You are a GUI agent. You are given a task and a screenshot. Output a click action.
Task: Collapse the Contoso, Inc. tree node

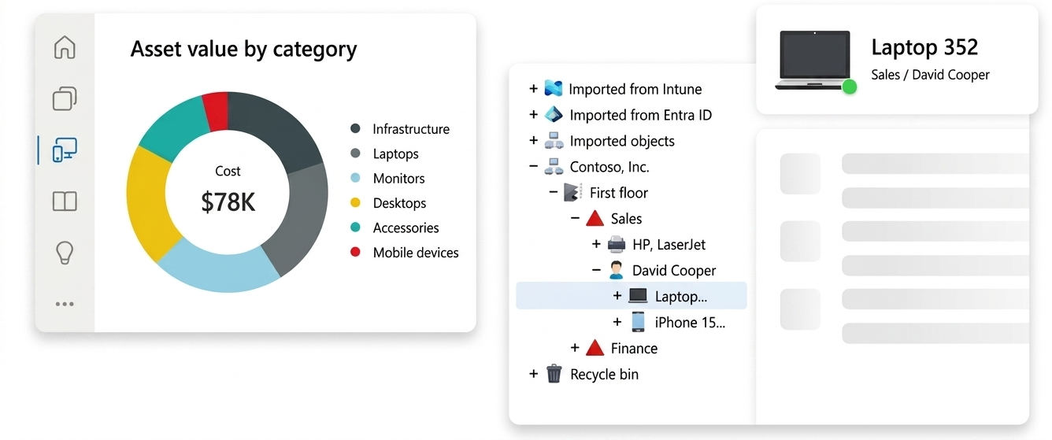pyautogui.click(x=534, y=167)
